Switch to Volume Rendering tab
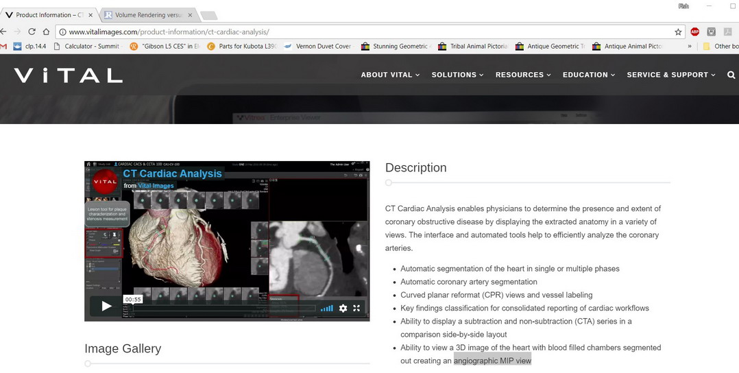Screen dimensions: 739x373 (144, 14)
